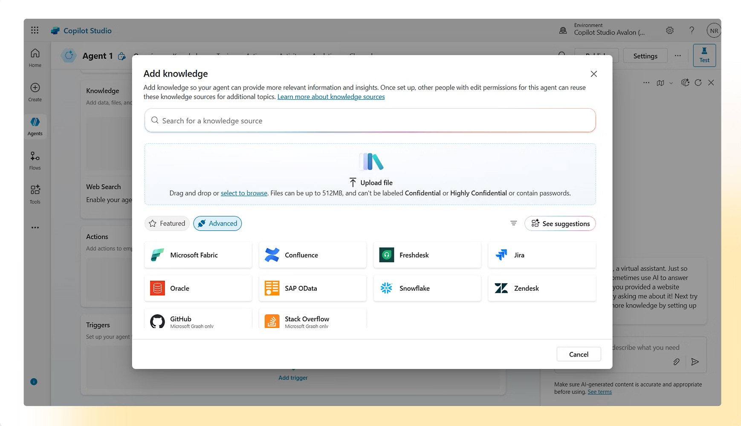The image size is (741, 426).
Task: Cancel the Add knowledge dialog
Action: pos(579,354)
